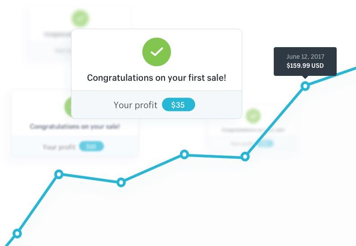Select the lowest data point at the chart's bottom-left
The width and height of the screenshot is (356, 246).
coord(17,233)
